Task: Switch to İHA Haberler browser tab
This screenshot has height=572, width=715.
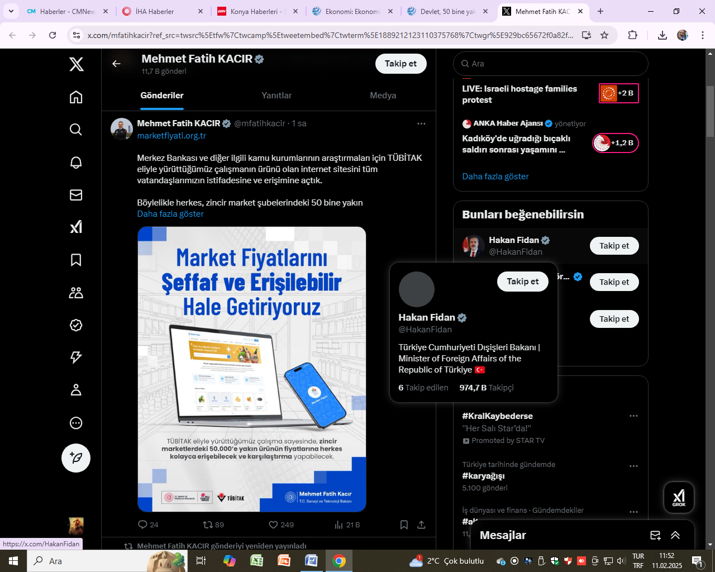Action: click(164, 11)
